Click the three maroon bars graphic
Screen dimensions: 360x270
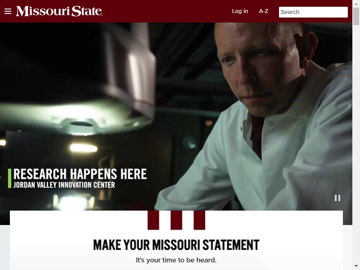176,220
